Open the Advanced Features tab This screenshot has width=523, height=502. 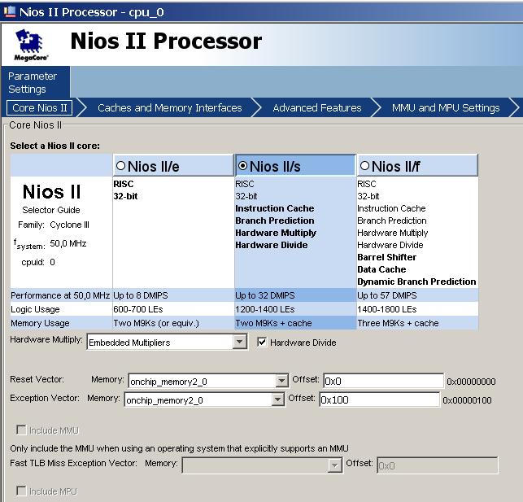(x=317, y=107)
